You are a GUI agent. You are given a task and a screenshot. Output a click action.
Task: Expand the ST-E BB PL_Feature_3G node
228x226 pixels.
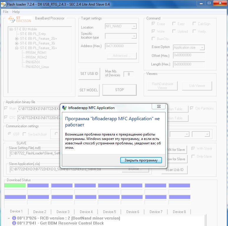point(16,43)
